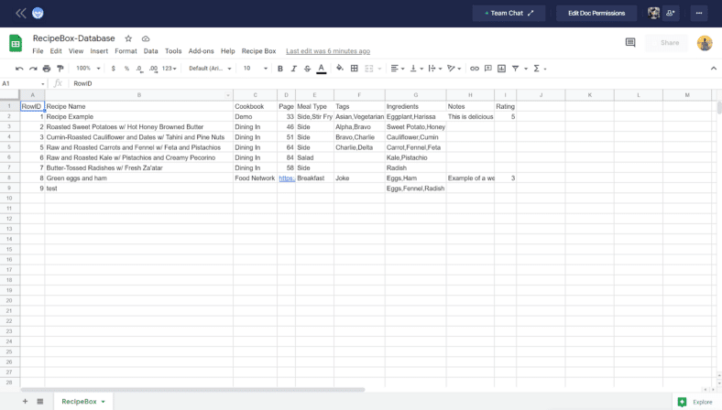722x410 pixels.
Task: Open the View menu
Action: point(76,51)
